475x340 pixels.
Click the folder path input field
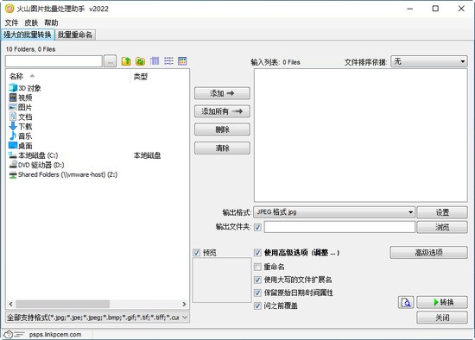(x=54, y=61)
